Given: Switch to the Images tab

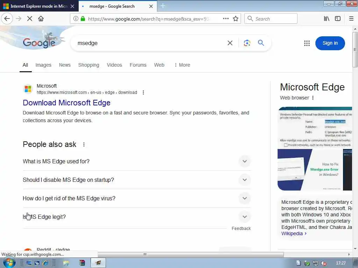Looking at the screenshot, I should 43,65.
